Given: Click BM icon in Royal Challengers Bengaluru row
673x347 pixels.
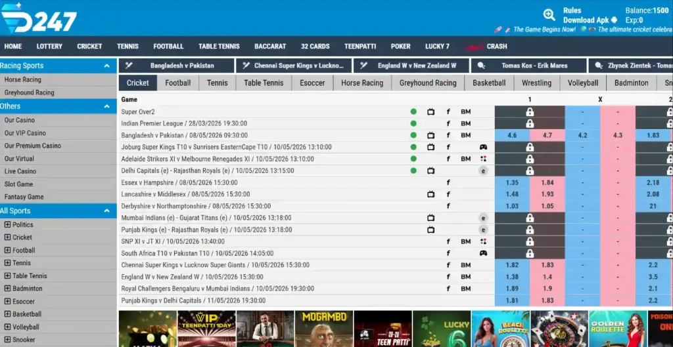Looking at the screenshot, I should point(466,289).
